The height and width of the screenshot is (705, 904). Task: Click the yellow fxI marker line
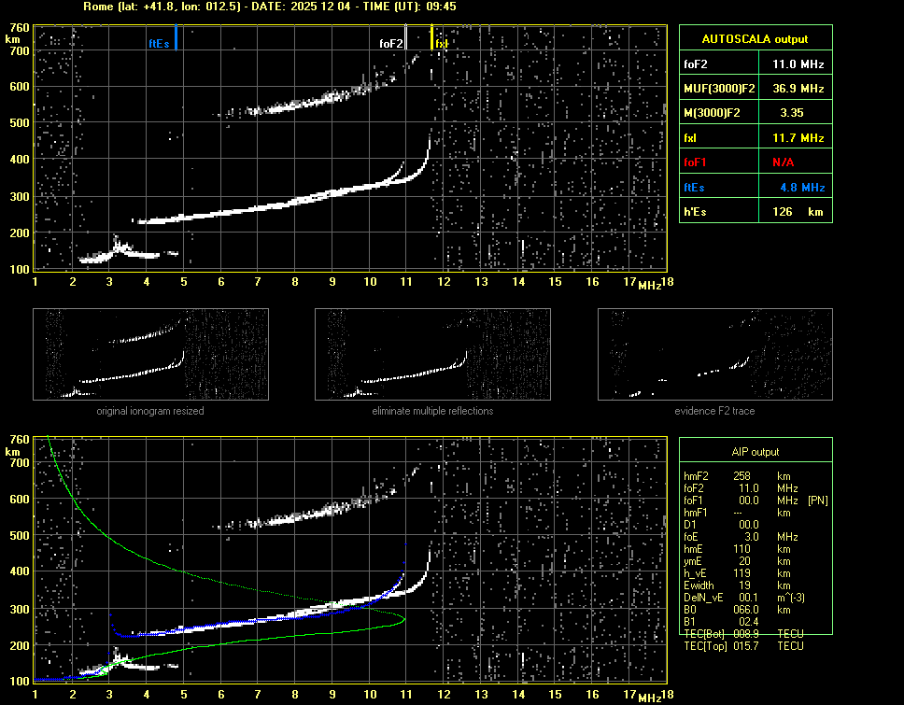(431, 39)
